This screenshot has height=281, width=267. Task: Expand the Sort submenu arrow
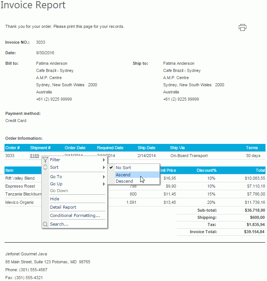point(104,167)
